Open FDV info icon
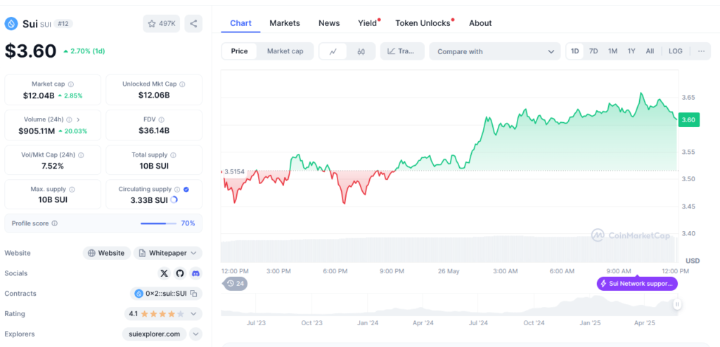The image size is (720, 347). pyautogui.click(x=162, y=119)
